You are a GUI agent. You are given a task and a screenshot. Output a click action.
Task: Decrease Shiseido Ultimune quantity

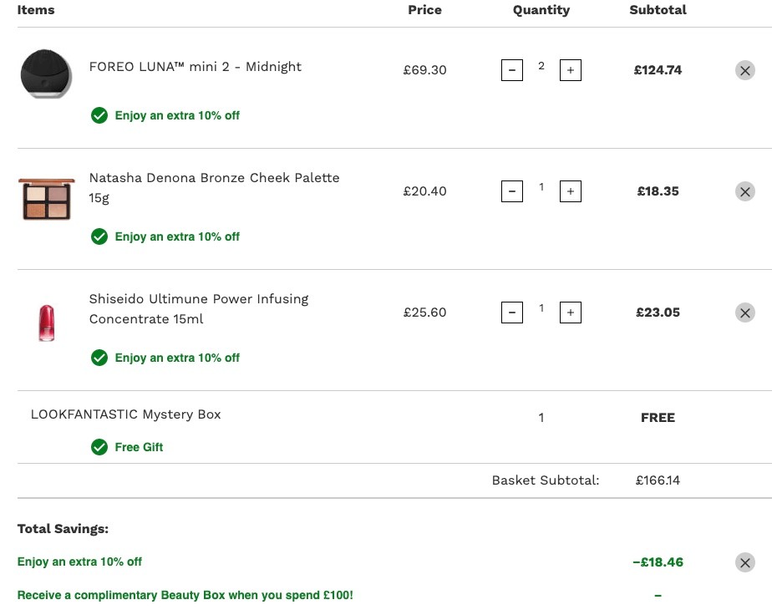[511, 313]
